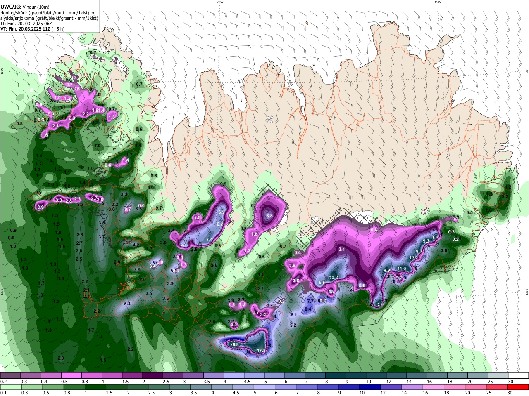
Task: Click the 7.7 precipitation value on the map
Action: coord(310,302)
